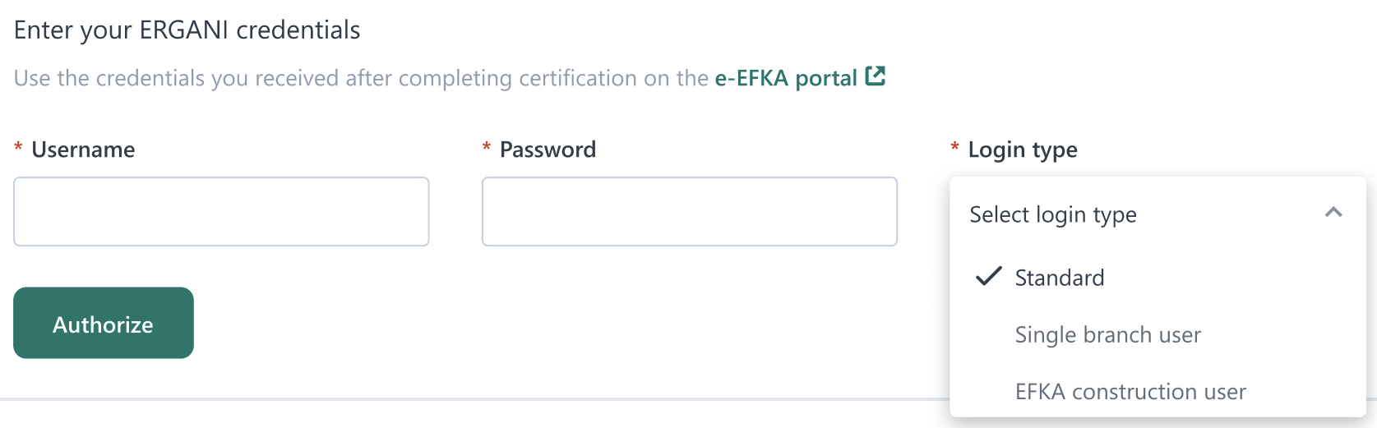Click the Login type field label

(1022, 150)
